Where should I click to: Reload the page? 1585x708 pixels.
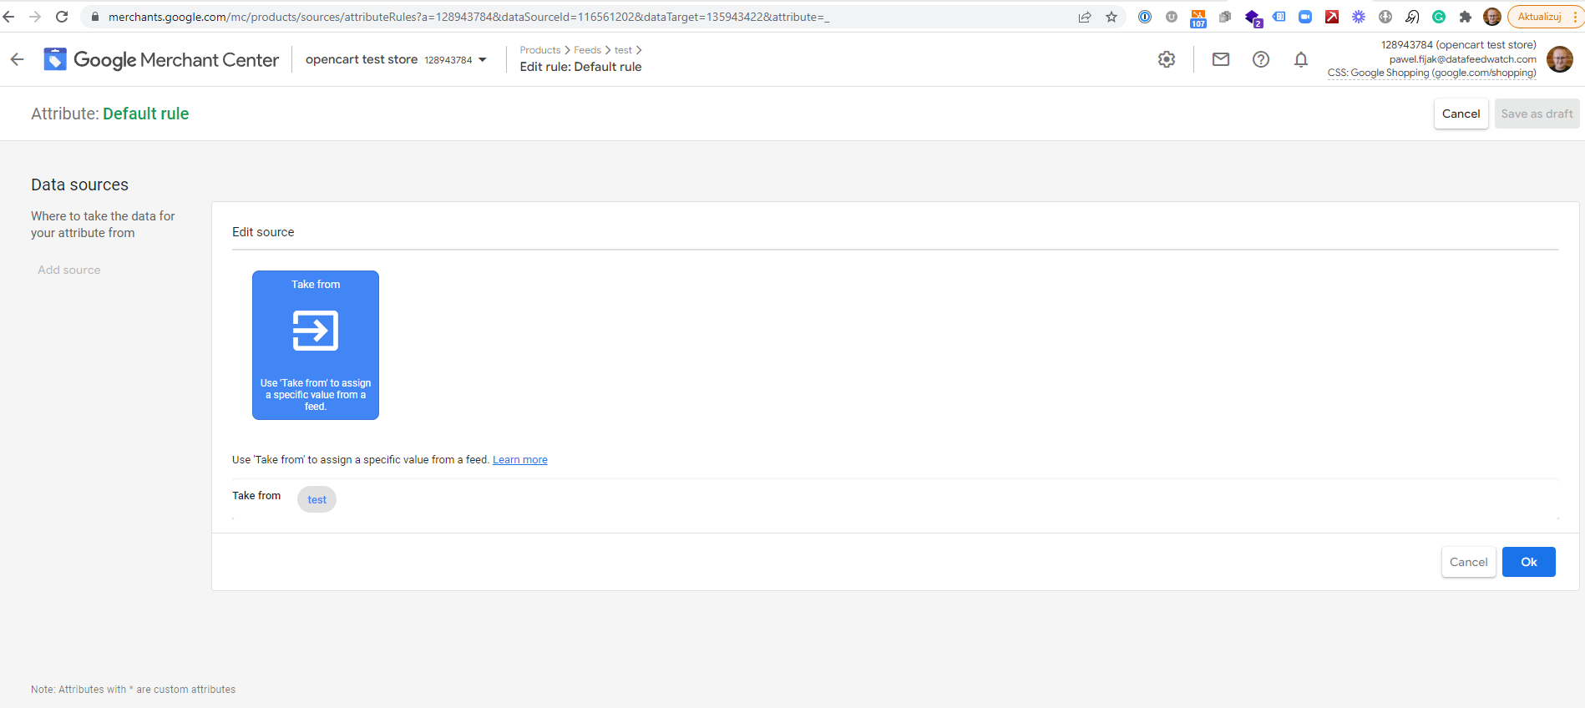pos(62,17)
